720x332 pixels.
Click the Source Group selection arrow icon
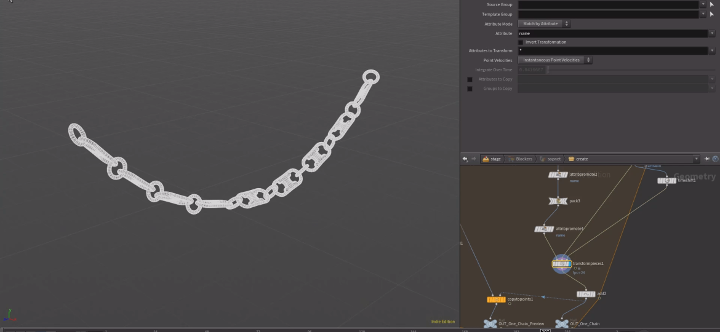[712, 5]
